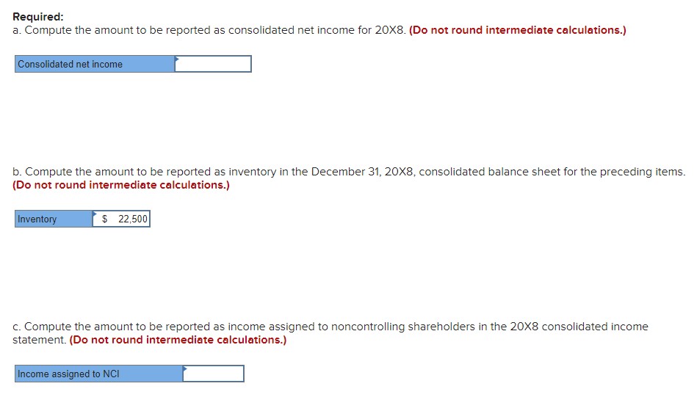Viewport: 697px width, 400px height.
Task: Click blue corner marker on NCI field
Action: [185, 368]
